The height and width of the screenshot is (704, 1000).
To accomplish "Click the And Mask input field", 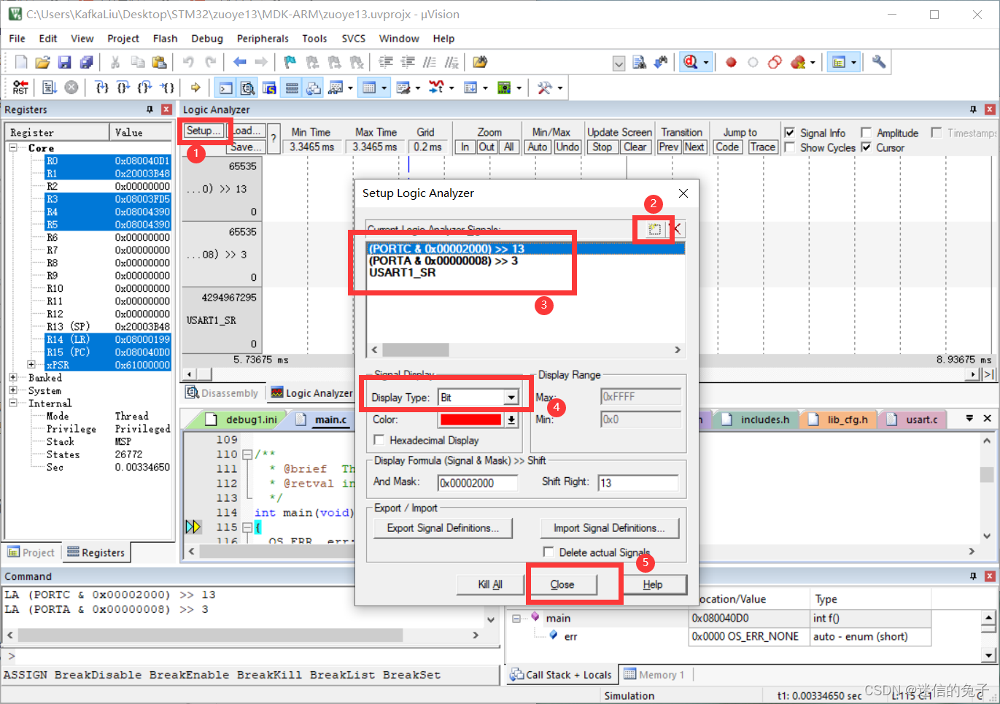I will coord(478,483).
